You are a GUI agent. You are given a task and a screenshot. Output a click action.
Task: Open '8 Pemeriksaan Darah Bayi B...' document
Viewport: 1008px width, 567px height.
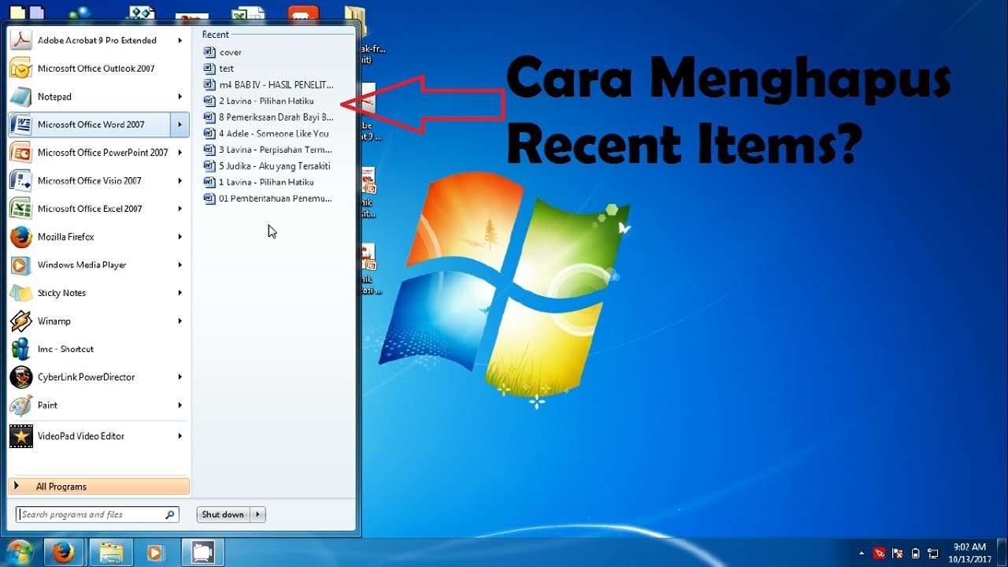click(269, 117)
